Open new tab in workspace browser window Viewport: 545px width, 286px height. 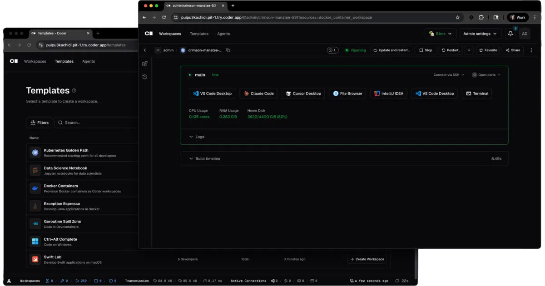(x=233, y=6)
